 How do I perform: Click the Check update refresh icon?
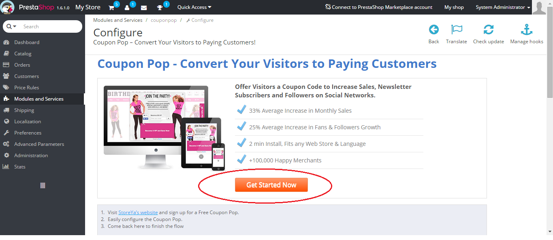click(x=489, y=29)
